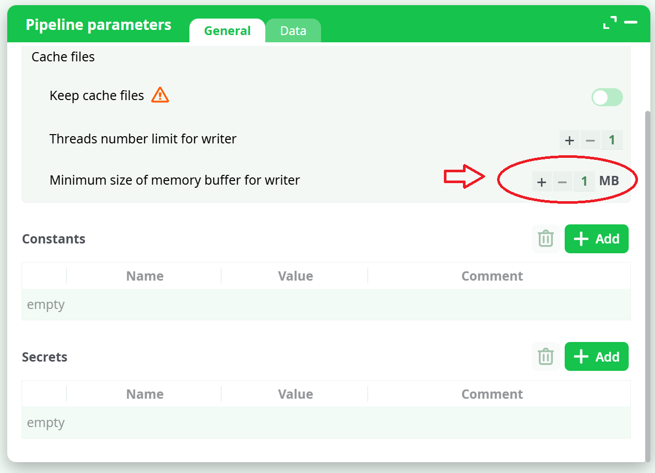Decrease threads number limit for writer

(x=590, y=140)
